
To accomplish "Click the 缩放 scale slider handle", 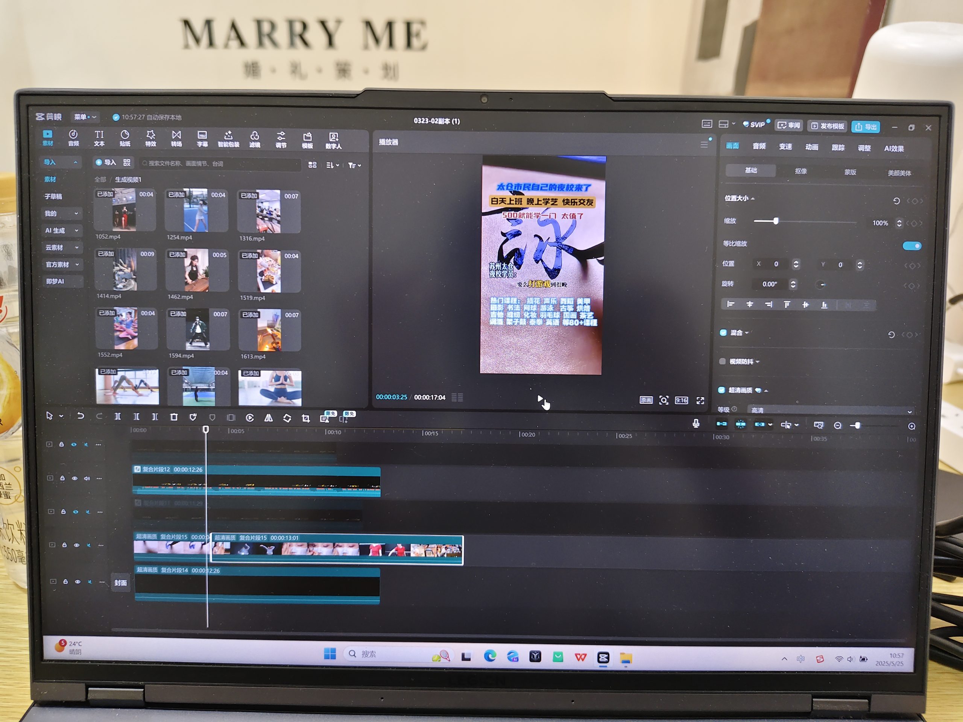I will 776,221.
